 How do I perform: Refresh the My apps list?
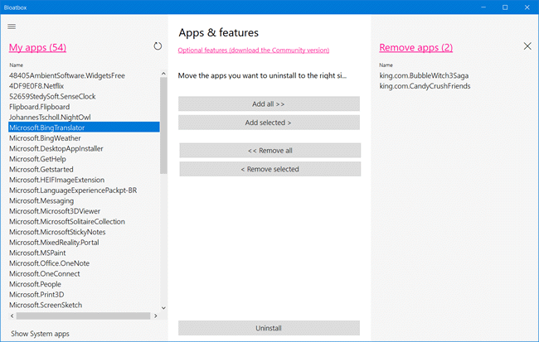(158, 46)
